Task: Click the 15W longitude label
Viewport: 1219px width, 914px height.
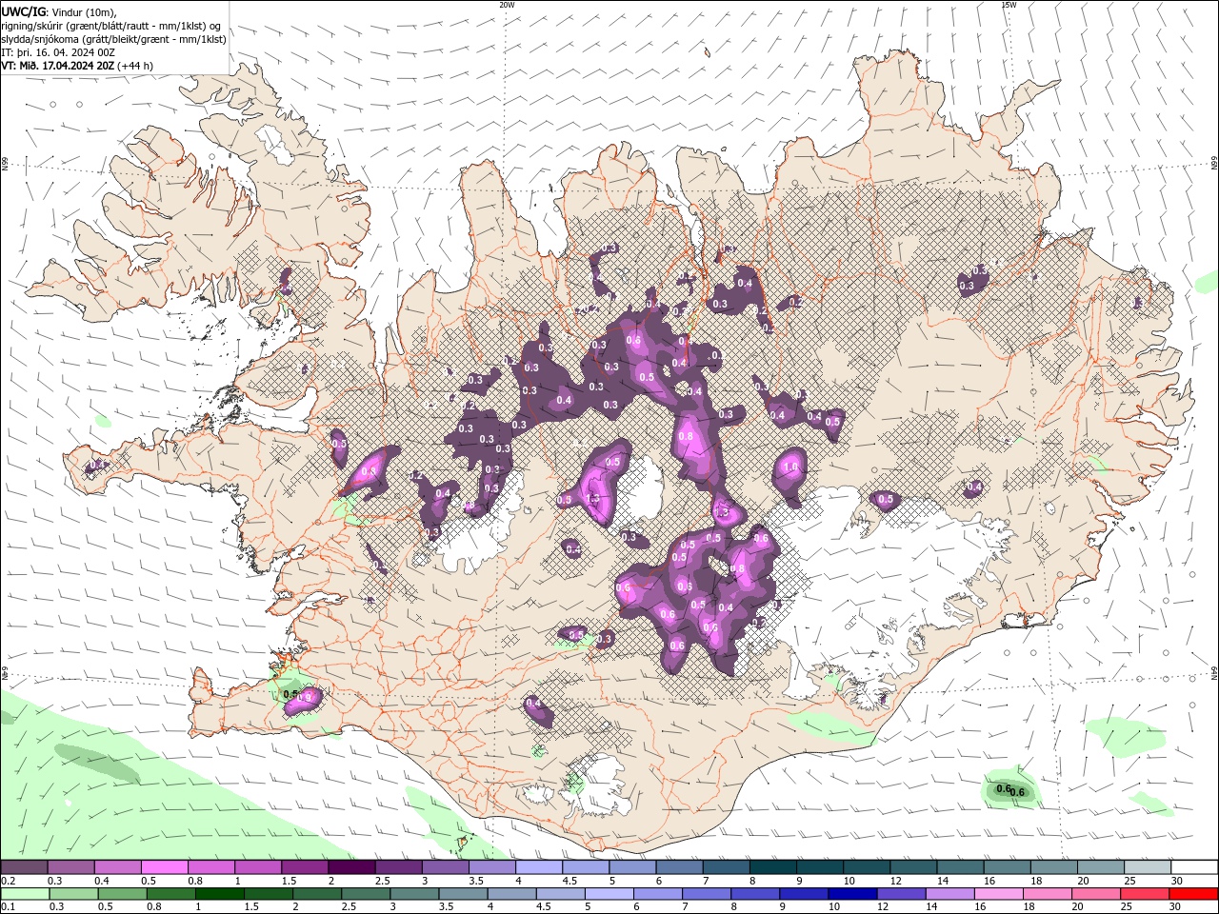Action: 1009,5
